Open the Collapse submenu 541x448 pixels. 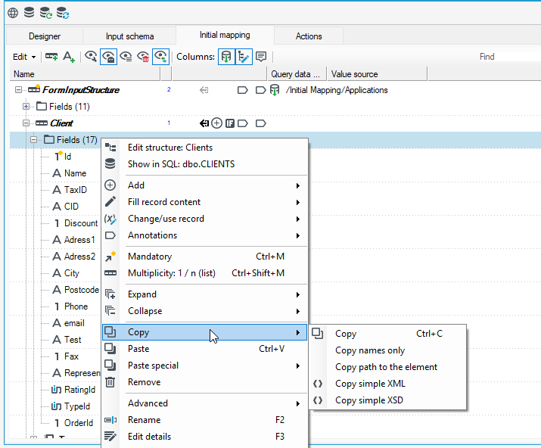coord(204,311)
